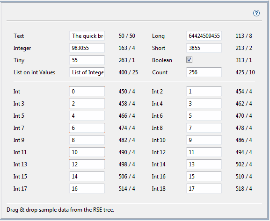Focus the Count field showing 256
This screenshot has height=221, width=270.
pyautogui.click(x=204, y=72)
